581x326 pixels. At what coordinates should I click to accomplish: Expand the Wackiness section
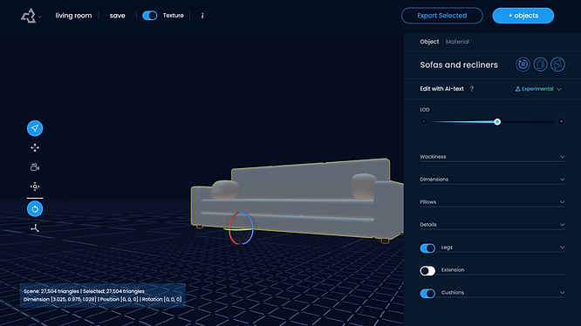coord(492,157)
